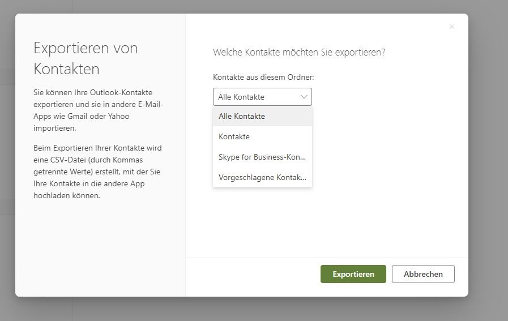Image resolution: width=508 pixels, height=321 pixels.
Task: Click the green Exportieren button
Action: click(x=353, y=274)
